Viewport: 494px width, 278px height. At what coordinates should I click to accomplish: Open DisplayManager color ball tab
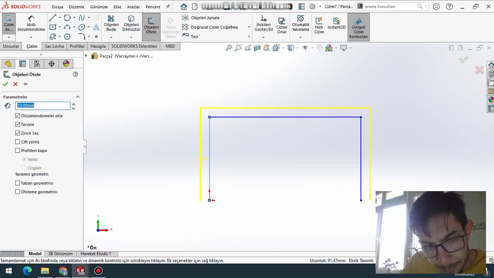click(66, 64)
